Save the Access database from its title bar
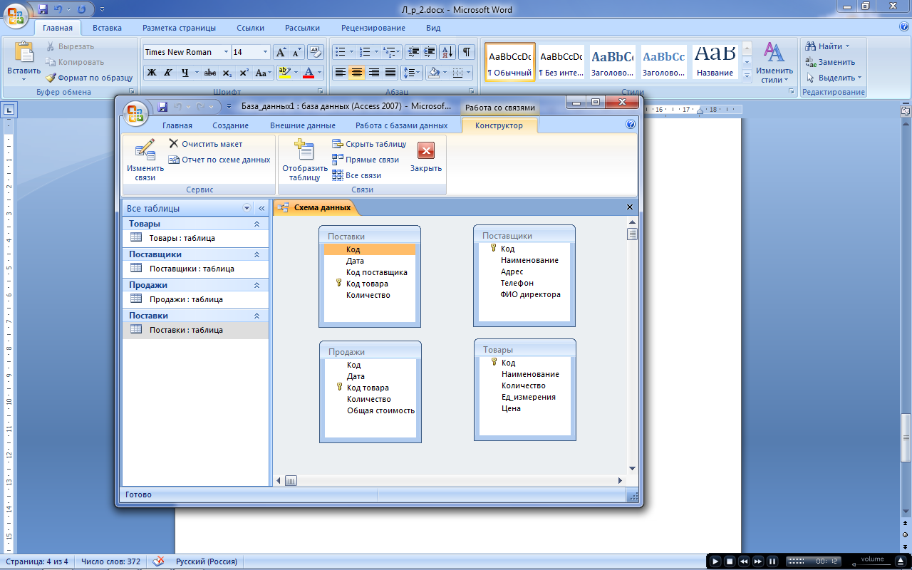 click(x=162, y=107)
